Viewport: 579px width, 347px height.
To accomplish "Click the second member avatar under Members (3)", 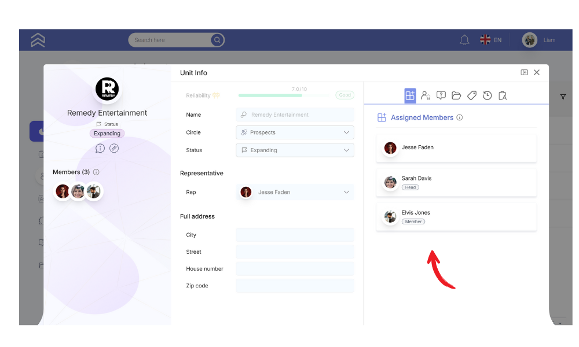I will pyautogui.click(x=78, y=191).
